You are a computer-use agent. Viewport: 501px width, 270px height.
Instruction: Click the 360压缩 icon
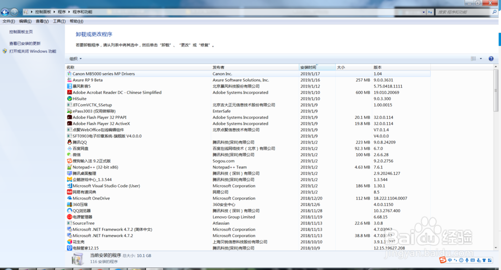tap(69, 204)
